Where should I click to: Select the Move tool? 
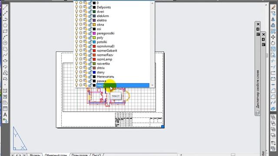coord(273,37)
